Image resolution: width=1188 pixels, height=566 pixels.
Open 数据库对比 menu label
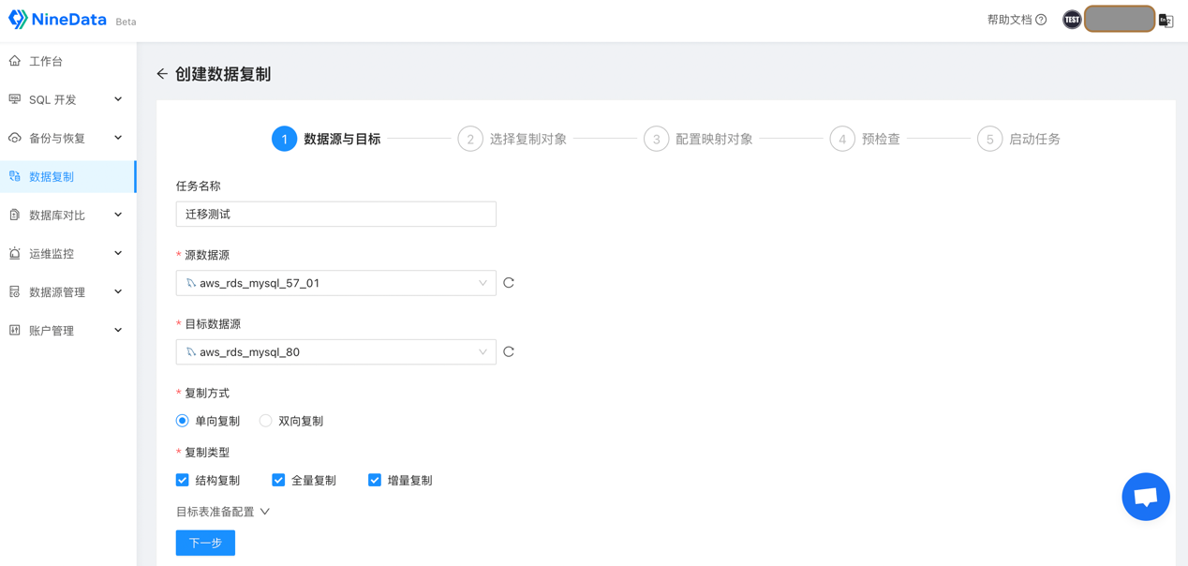click(x=59, y=215)
